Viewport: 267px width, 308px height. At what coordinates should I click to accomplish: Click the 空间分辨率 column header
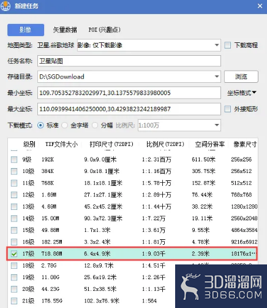[x=210, y=144]
